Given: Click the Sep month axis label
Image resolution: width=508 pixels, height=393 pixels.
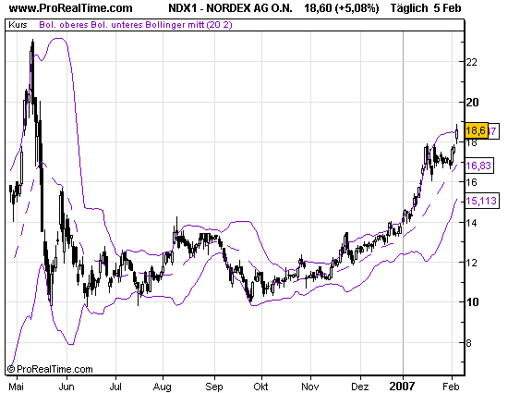Looking at the screenshot, I should [214, 387].
